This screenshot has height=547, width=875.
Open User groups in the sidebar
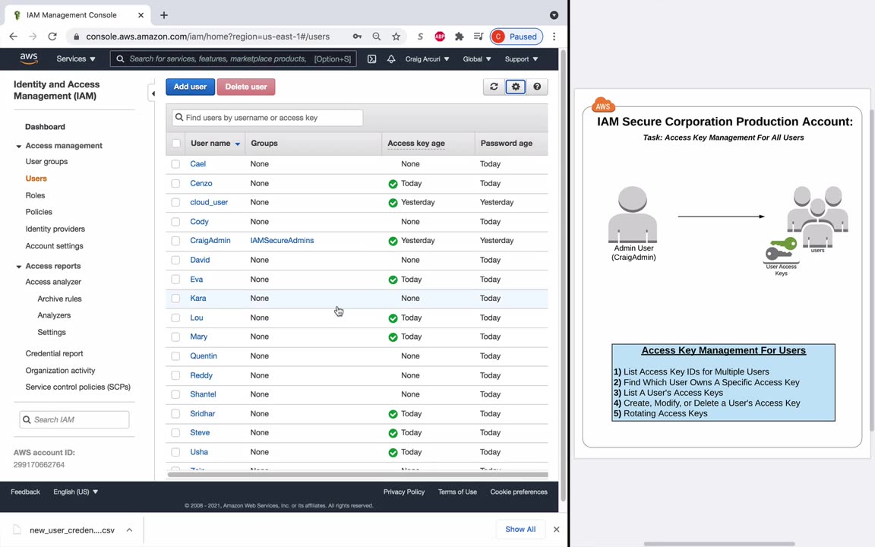[46, 161]
